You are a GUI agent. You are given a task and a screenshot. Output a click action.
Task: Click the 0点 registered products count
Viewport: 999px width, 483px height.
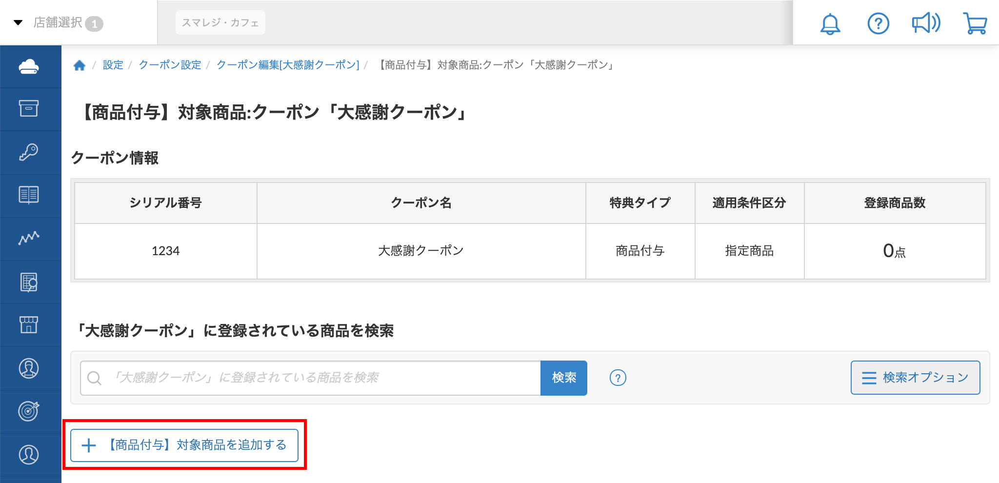click(895, 251)
